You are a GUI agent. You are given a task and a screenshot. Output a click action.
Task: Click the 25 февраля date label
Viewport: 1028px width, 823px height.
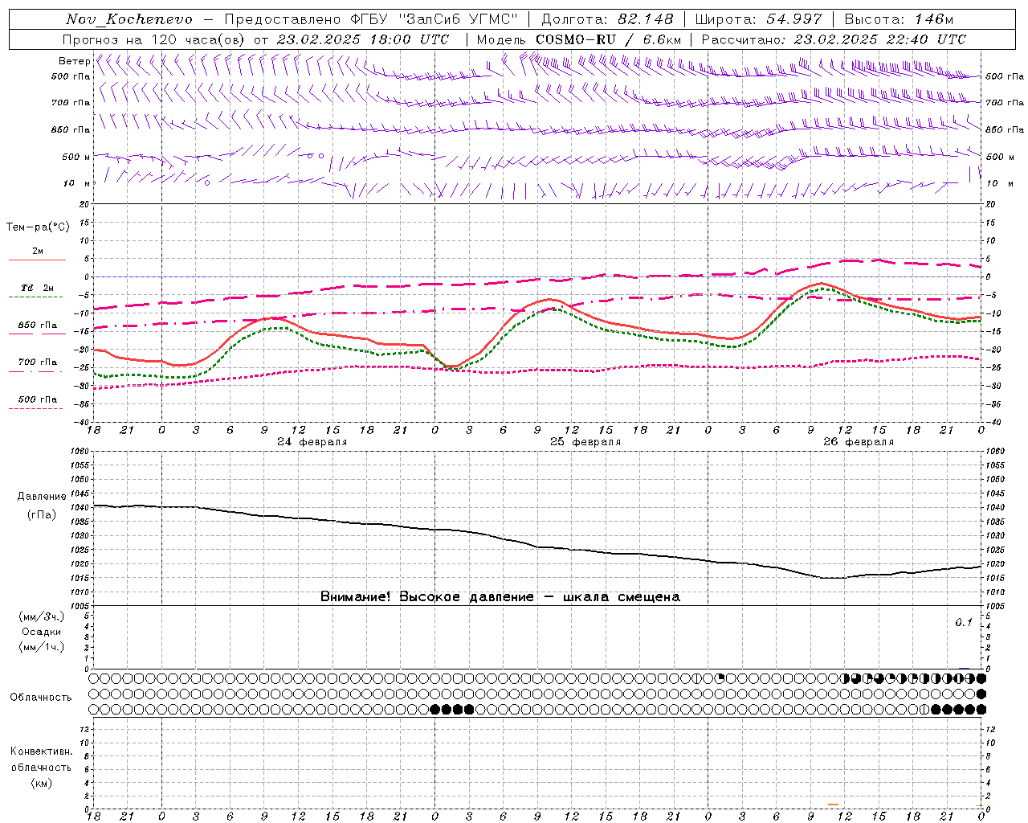585,442
